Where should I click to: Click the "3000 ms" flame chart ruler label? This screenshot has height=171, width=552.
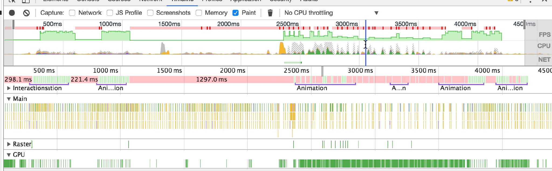[x=360, y=71]
